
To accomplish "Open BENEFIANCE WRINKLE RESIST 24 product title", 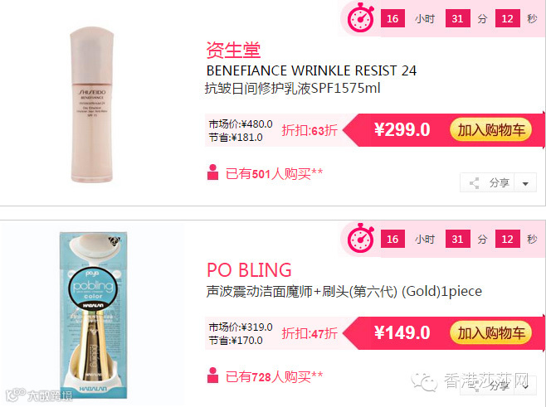I will (x=311, y=70).
